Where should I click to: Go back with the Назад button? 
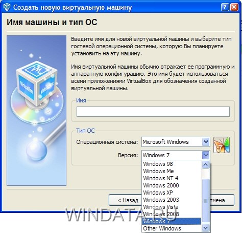click(x=125, y=200)
